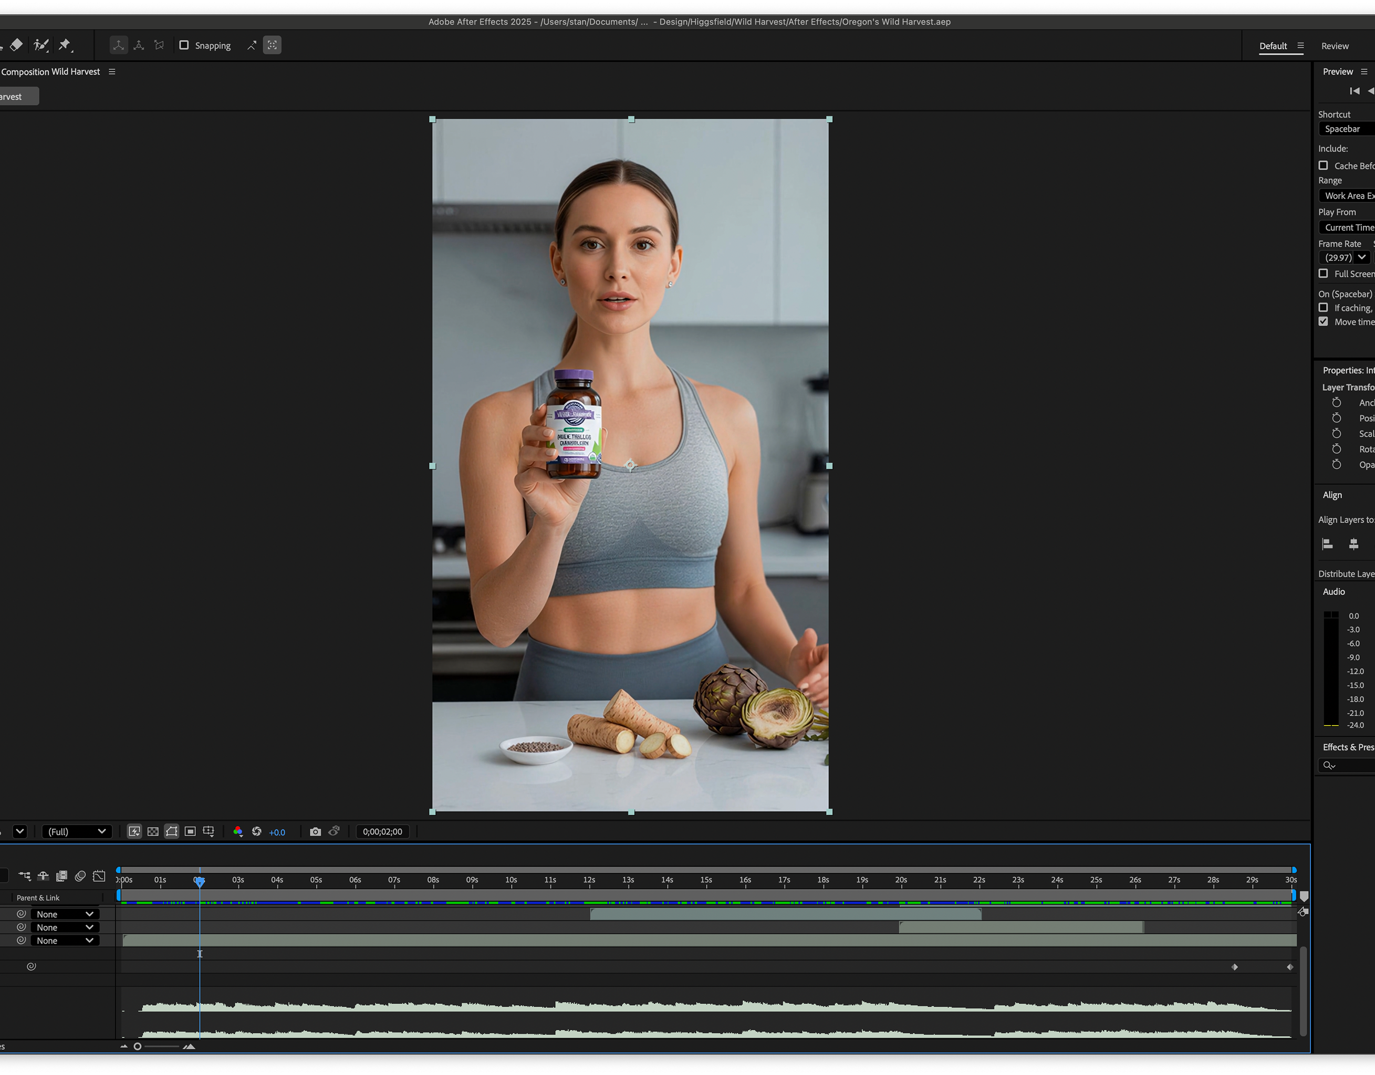This screenshot has height=1075, width=1375.
Task: Select the Puppet Pin tool
Action: coord(65,45)
